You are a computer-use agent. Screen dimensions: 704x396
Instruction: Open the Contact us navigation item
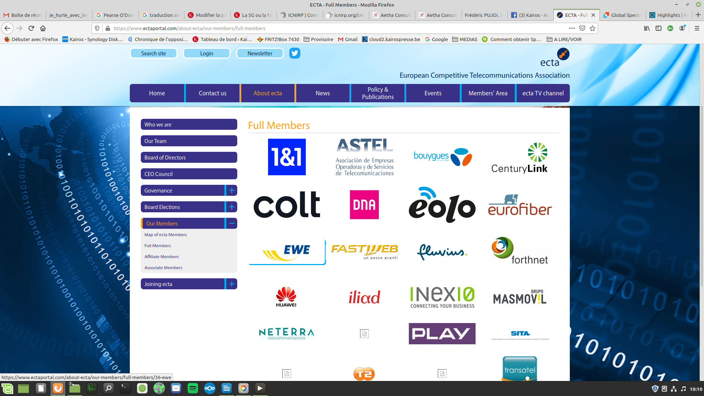213,93
